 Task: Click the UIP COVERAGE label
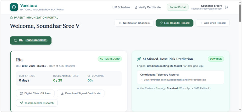click(96, 76)
